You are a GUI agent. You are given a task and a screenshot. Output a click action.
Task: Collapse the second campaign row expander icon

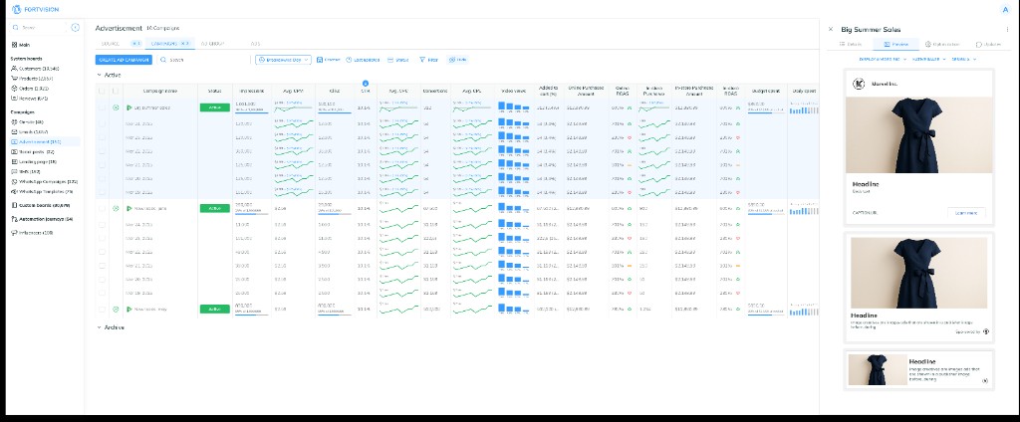tap(116, 208)
